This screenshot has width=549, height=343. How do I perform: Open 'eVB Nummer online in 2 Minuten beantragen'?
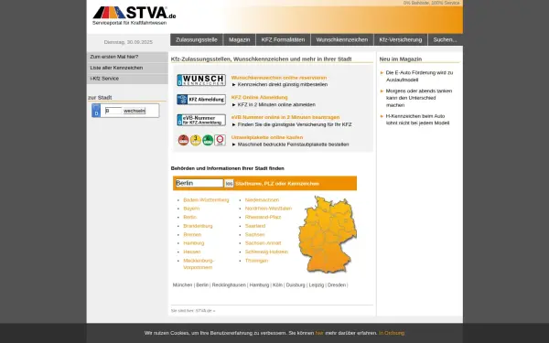285,117
